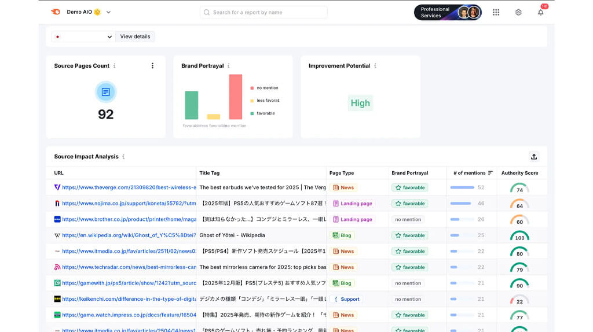Click the 46 mentions progress bar
This screenshot has height=332, width=593.
coord(462,203)
